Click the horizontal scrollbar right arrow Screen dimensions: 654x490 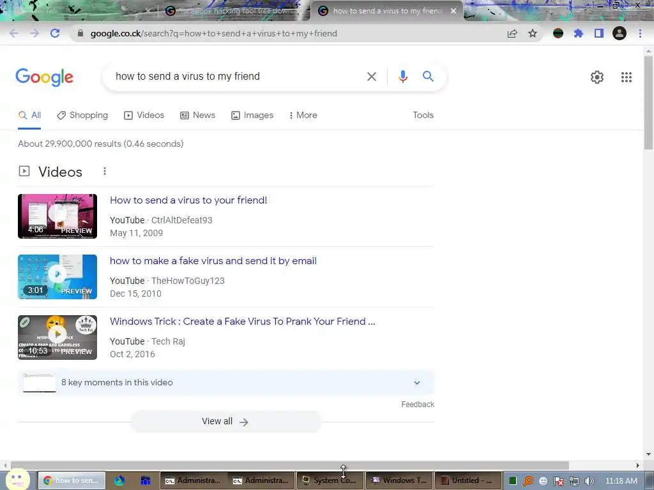coord(637,465)
